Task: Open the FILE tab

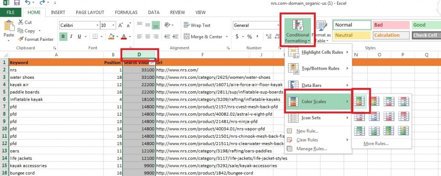Action: tap(10, 12)
